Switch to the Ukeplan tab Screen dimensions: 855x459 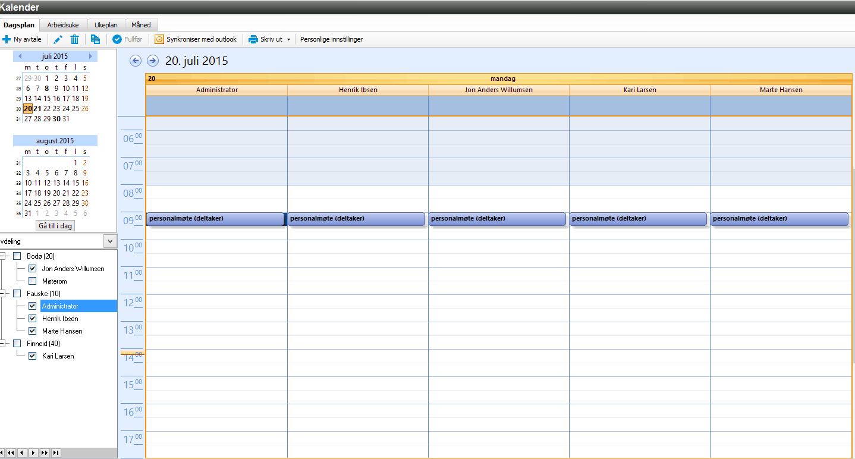[106, 25]
